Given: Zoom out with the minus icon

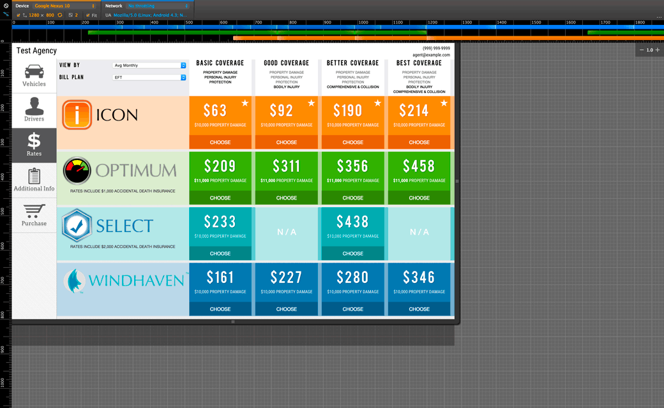Looking at the screenshot, I should [x=642, y=50].
